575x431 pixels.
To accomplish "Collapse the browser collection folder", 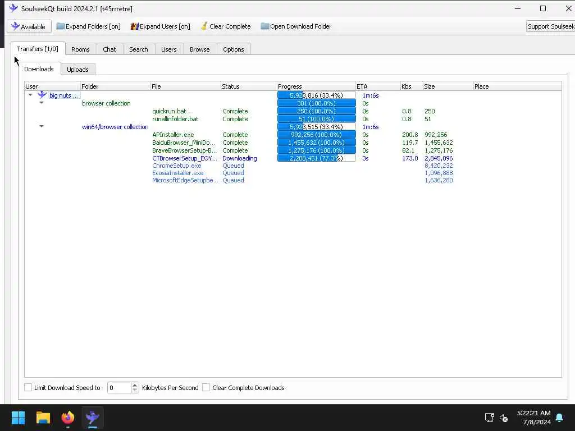I will point(42,103).
